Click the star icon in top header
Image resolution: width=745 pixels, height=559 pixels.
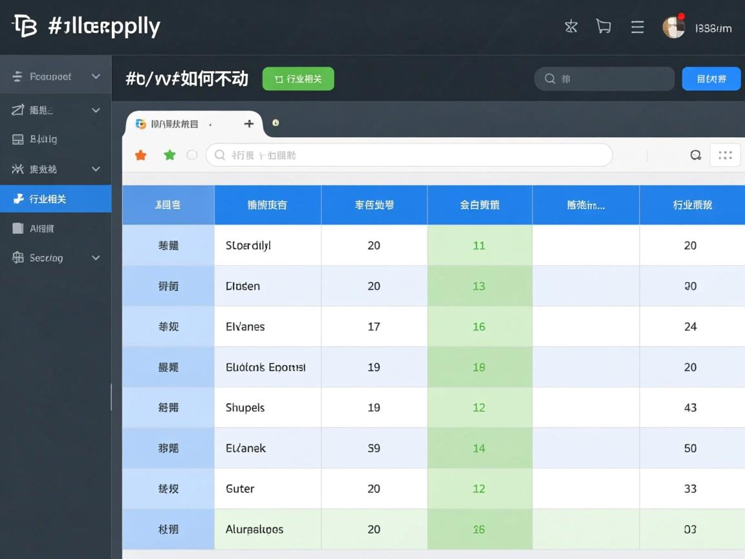click(571, 27)
